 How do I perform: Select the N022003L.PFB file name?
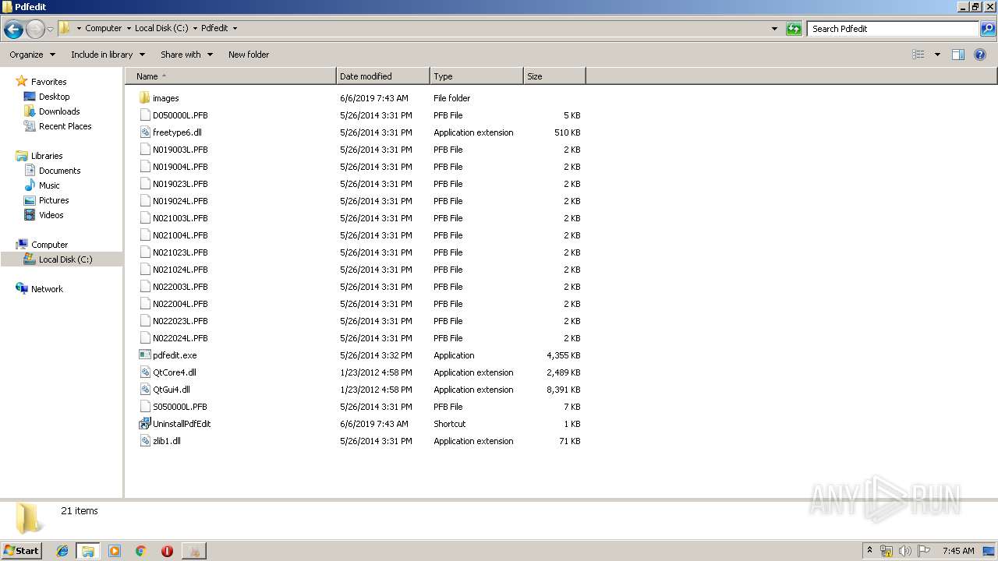click(180, 287)
